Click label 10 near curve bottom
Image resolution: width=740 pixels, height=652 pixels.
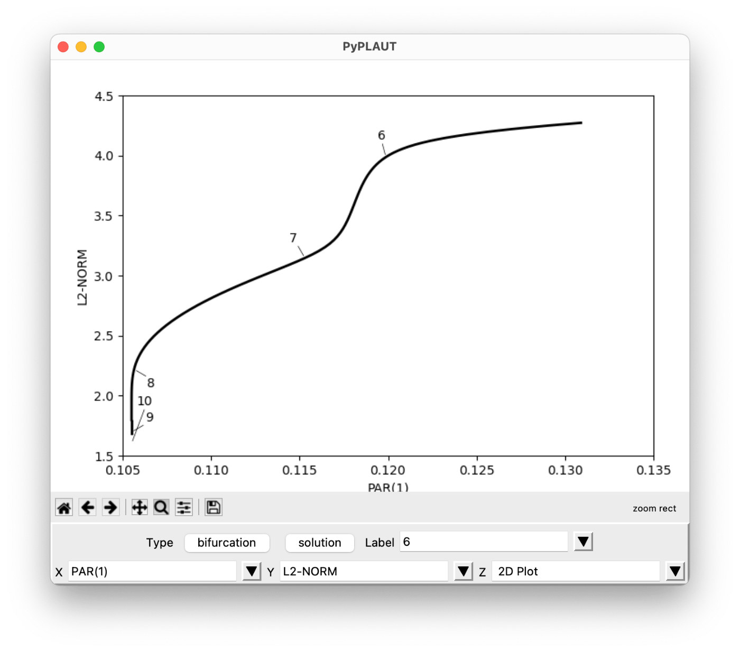click(x=144, y=401)
